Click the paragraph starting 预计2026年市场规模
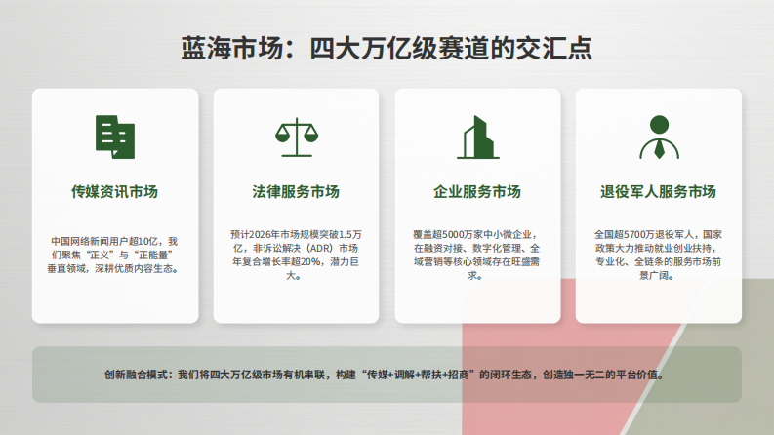The width and height of the screenshot is (774, 435). tap(296, 255)
